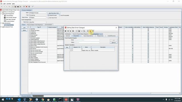Open Notification tab in dialog
Viewport: 182px width, 102px height.
coord(68,34)
